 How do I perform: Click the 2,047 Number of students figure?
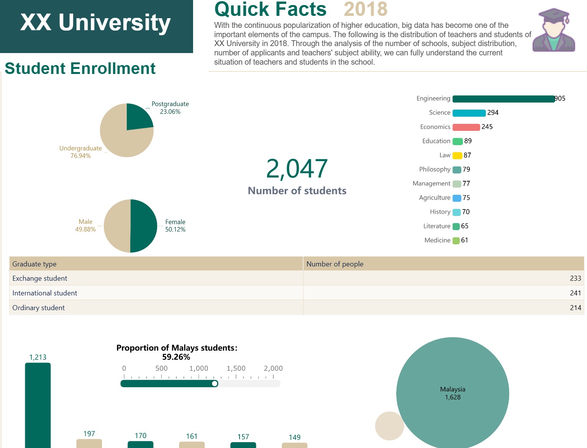(297, 169)
